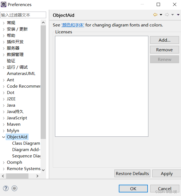Screen dimensions: 181x196
Task: Expand the Mylyn tree node
Action: [4, 131]
